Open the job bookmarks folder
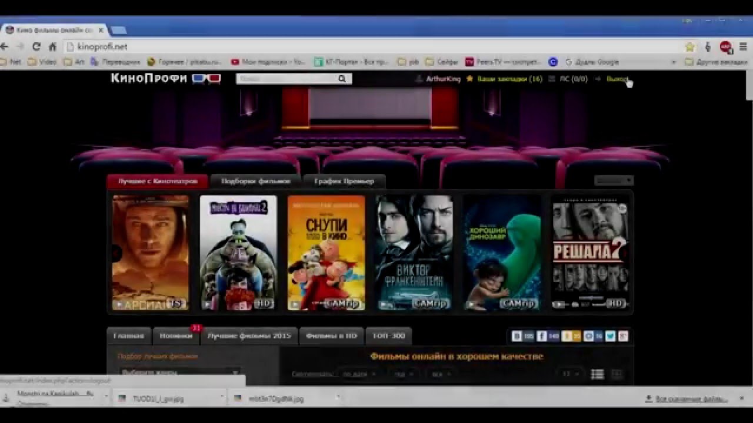Image resolution: width=753 pixels, height=423 pixels. pyautogui.click(x=408, y=62)
